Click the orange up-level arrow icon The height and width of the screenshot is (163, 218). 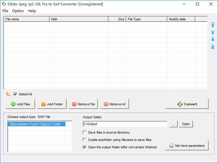(8, 94)
